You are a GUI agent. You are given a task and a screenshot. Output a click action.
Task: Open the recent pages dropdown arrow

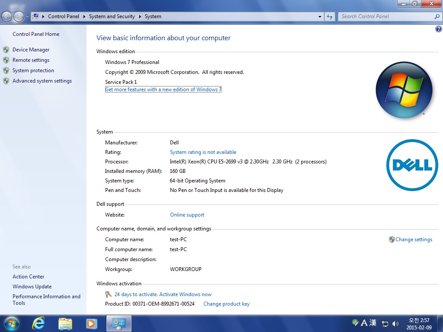pos(27,17)
